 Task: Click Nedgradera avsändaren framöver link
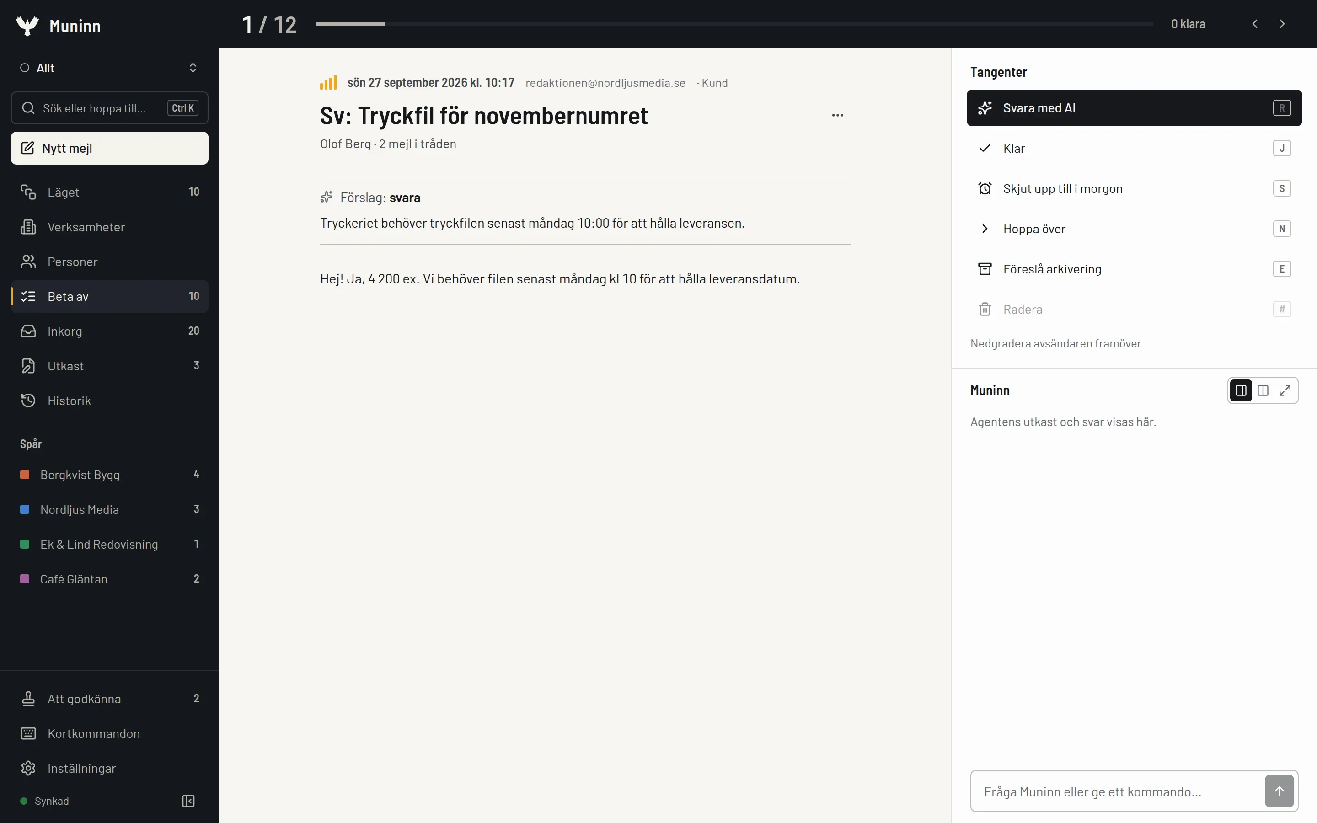(1055, 343)
